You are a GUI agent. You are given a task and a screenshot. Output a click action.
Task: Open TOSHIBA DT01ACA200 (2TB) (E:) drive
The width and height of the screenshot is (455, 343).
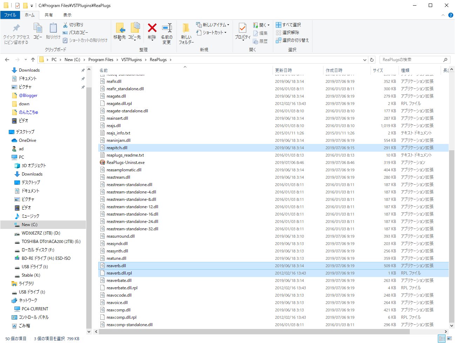coord(51,242)
